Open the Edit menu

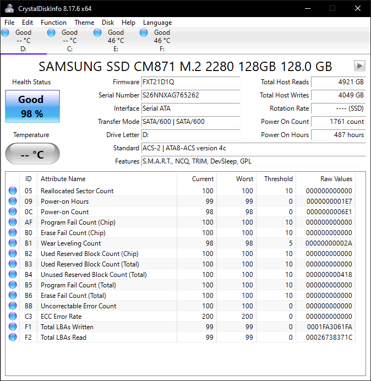click(x=27, y=23)
